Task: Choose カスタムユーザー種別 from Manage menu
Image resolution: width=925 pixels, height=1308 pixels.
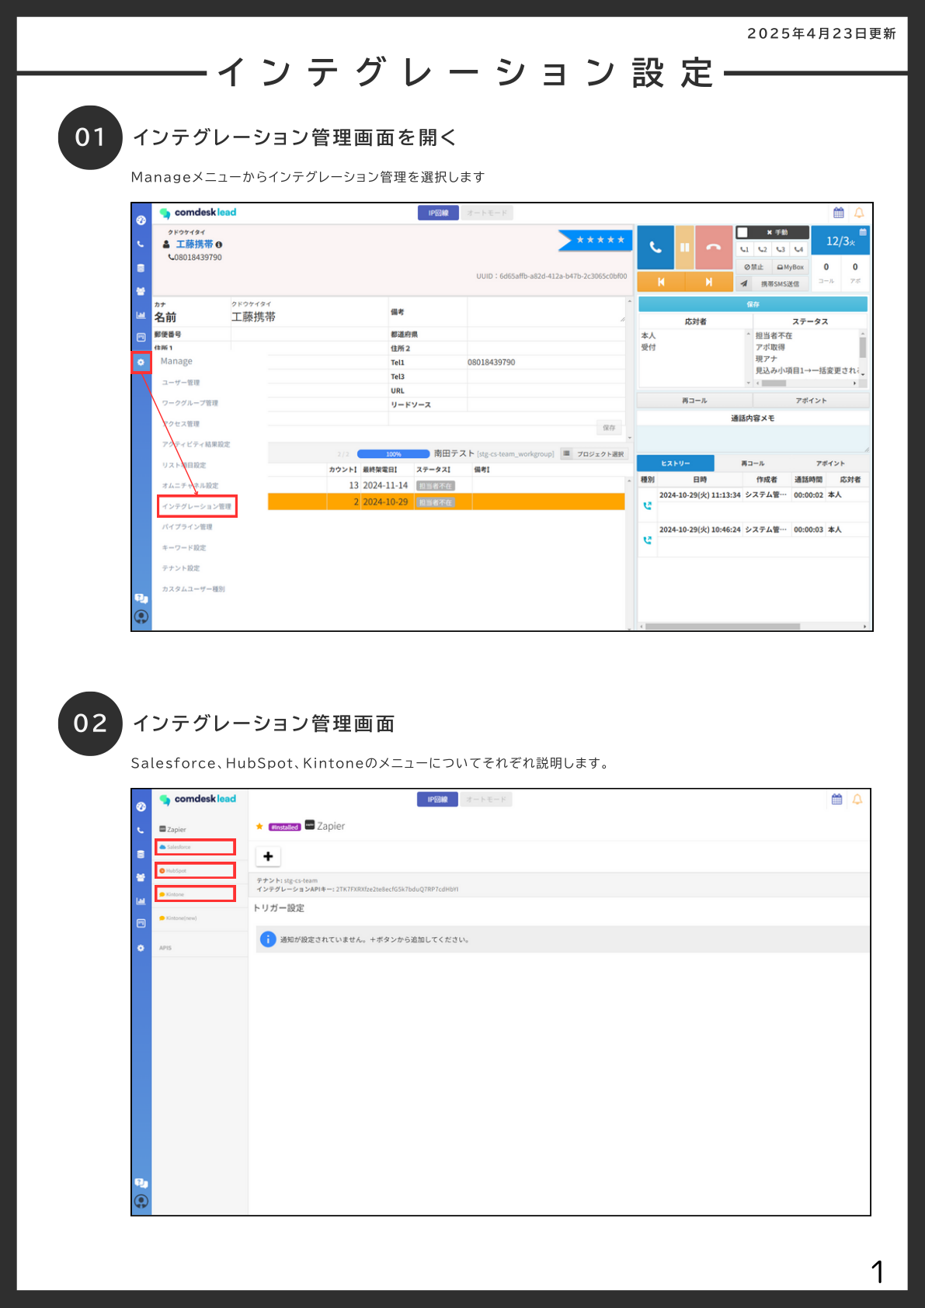Action: point(193,589)
